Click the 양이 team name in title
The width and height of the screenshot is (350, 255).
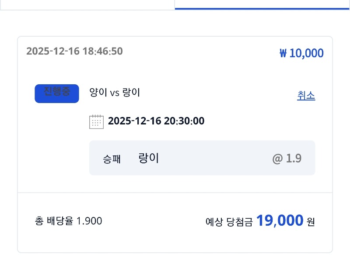coord(97,93)
